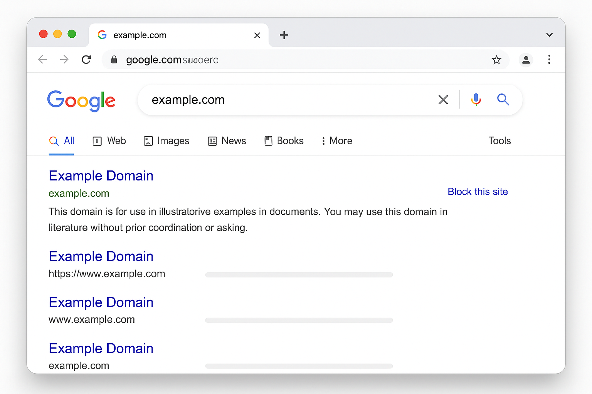This screenshot has width=592, height=394.
Task: Open the tab list chevron at top right
Action: pos(549,35)
